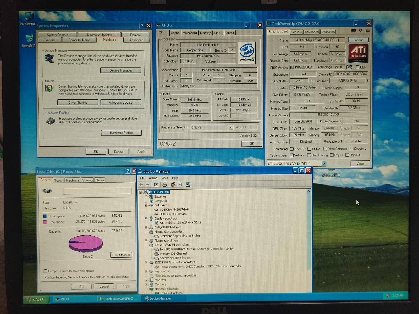419x314 pixels.
Task: Click the pink Free space color swatch
Action: point(45,222)
